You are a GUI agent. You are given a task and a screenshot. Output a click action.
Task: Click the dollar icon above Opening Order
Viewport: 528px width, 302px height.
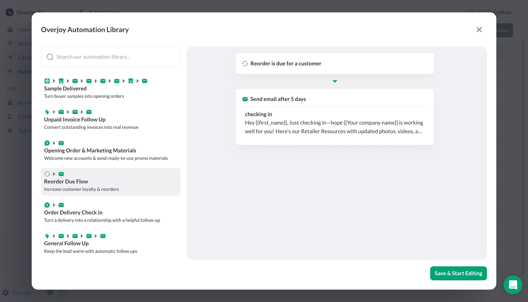pos(47,143)
